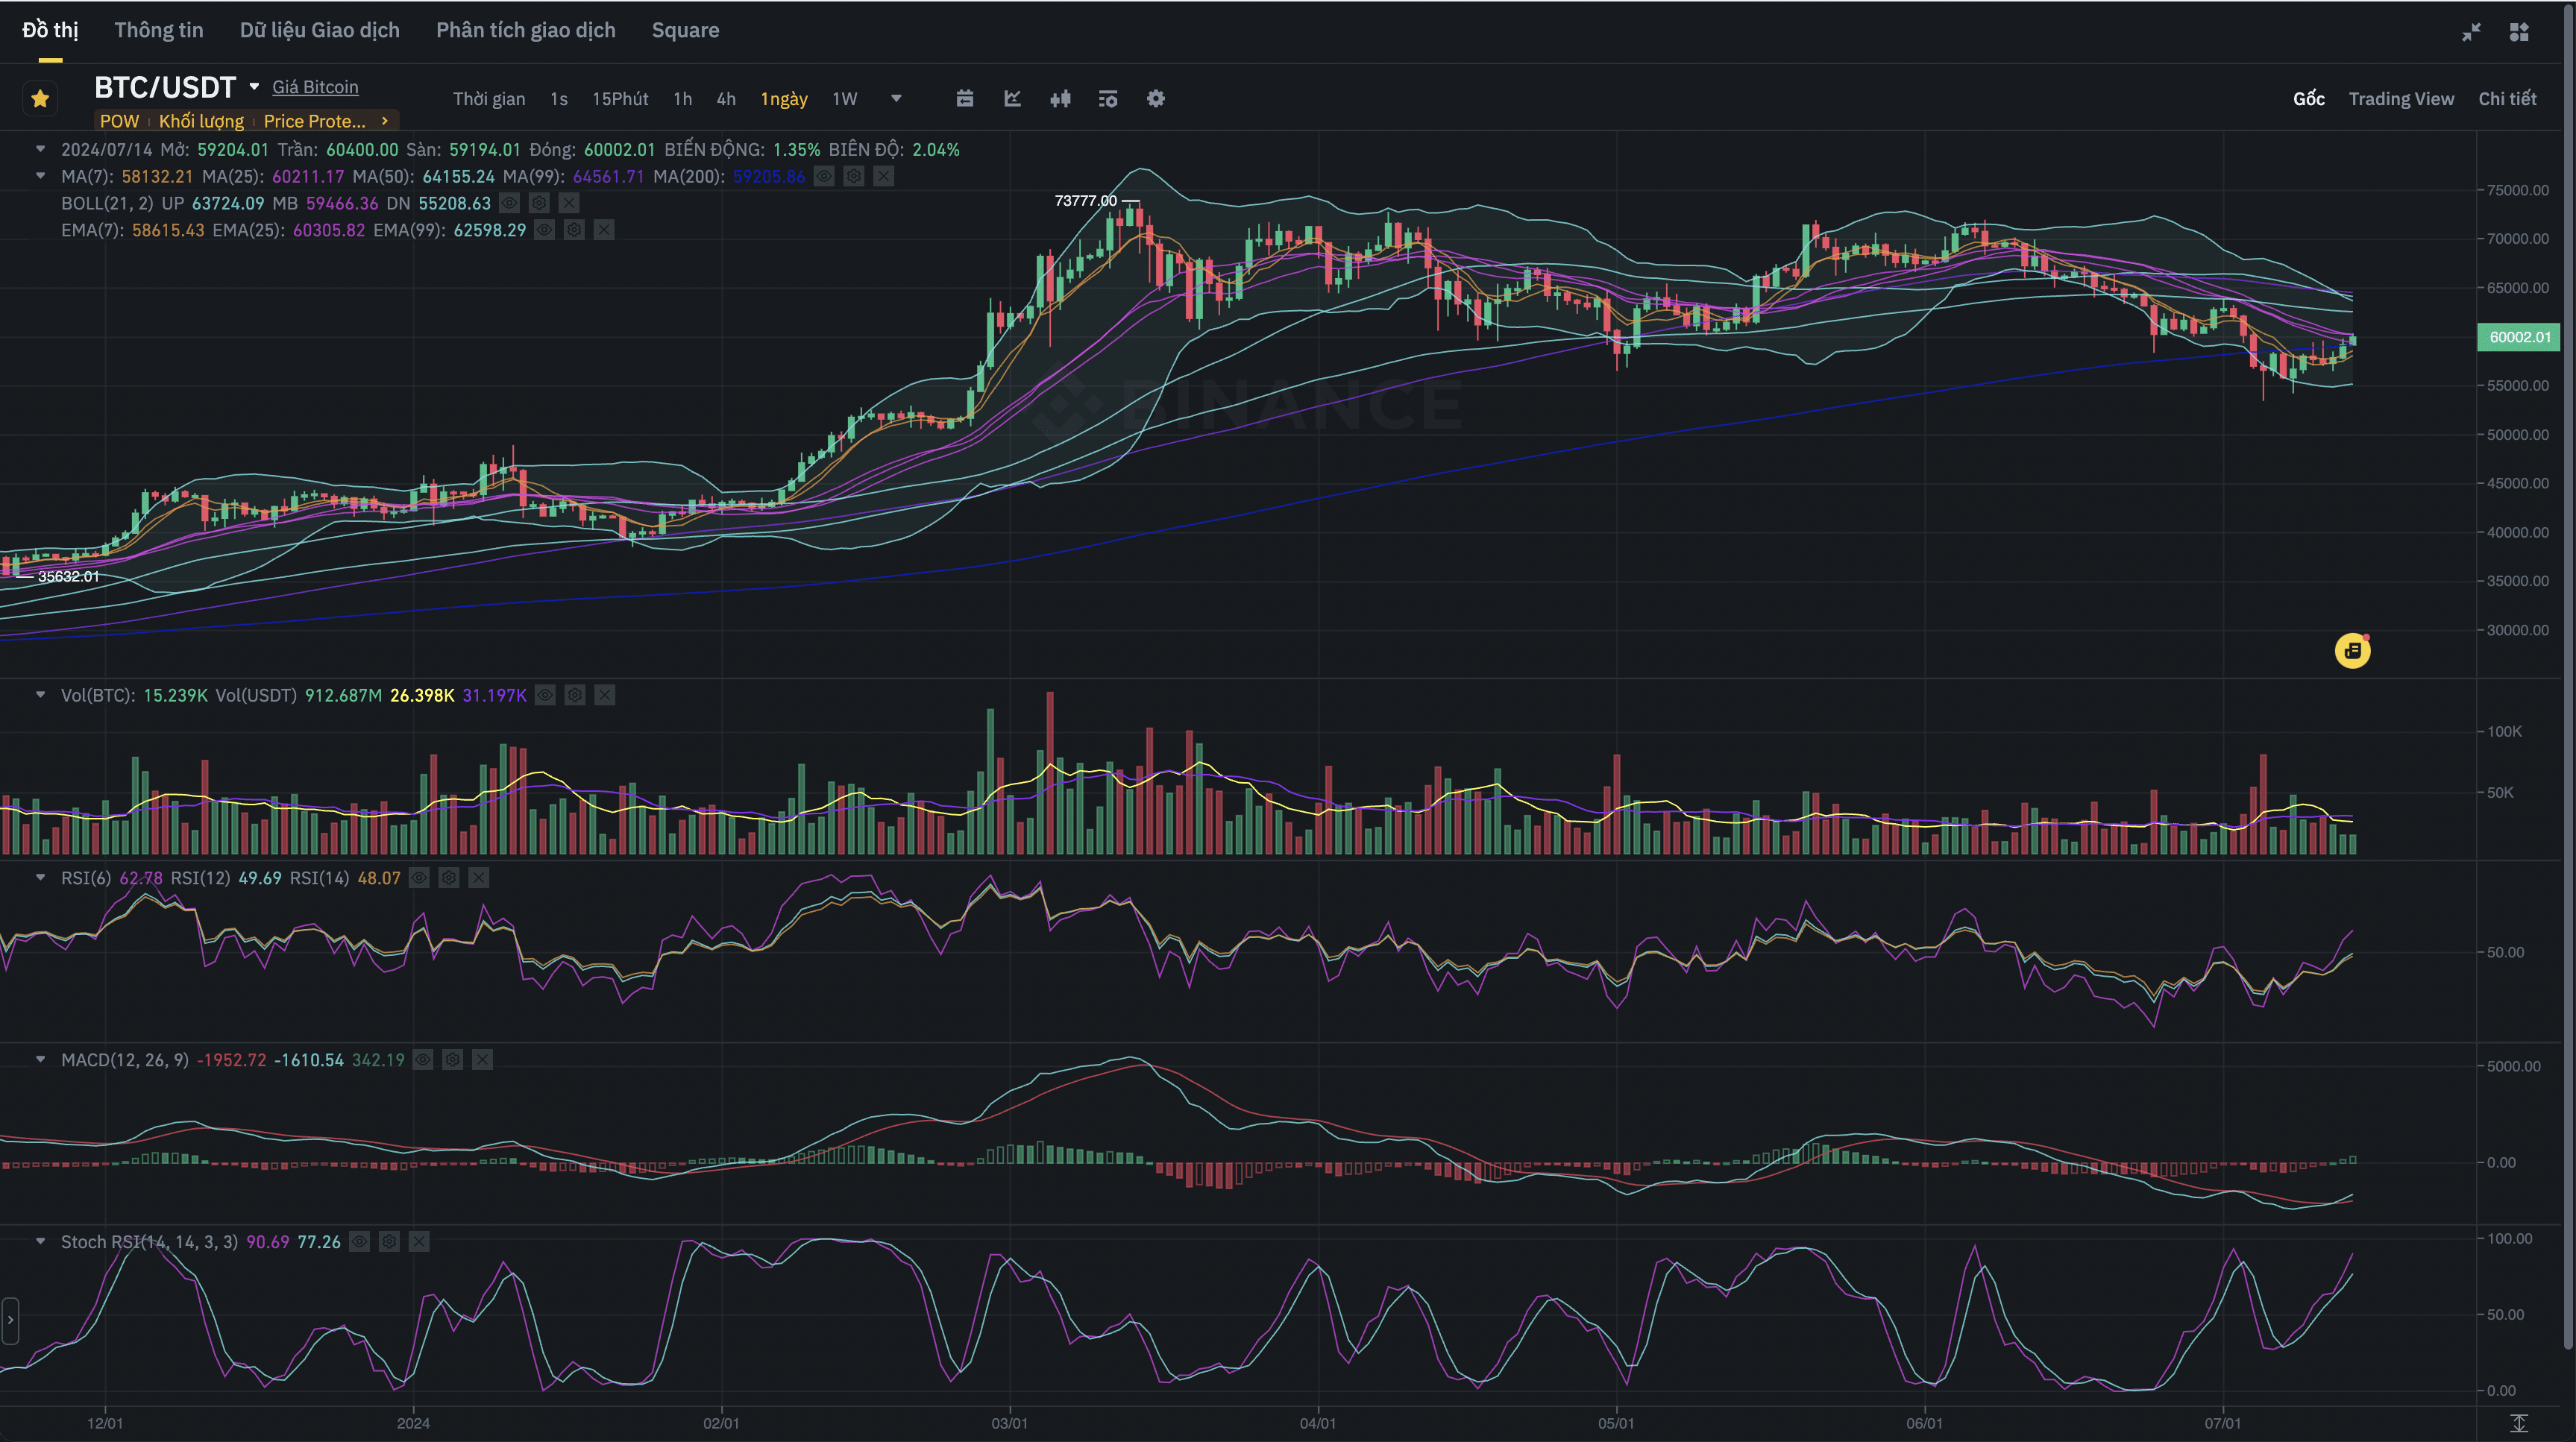Viewport: 2576px width, 1442px height.
Task: Open BOLL indicator settings gear
Action: click(539, 203)
